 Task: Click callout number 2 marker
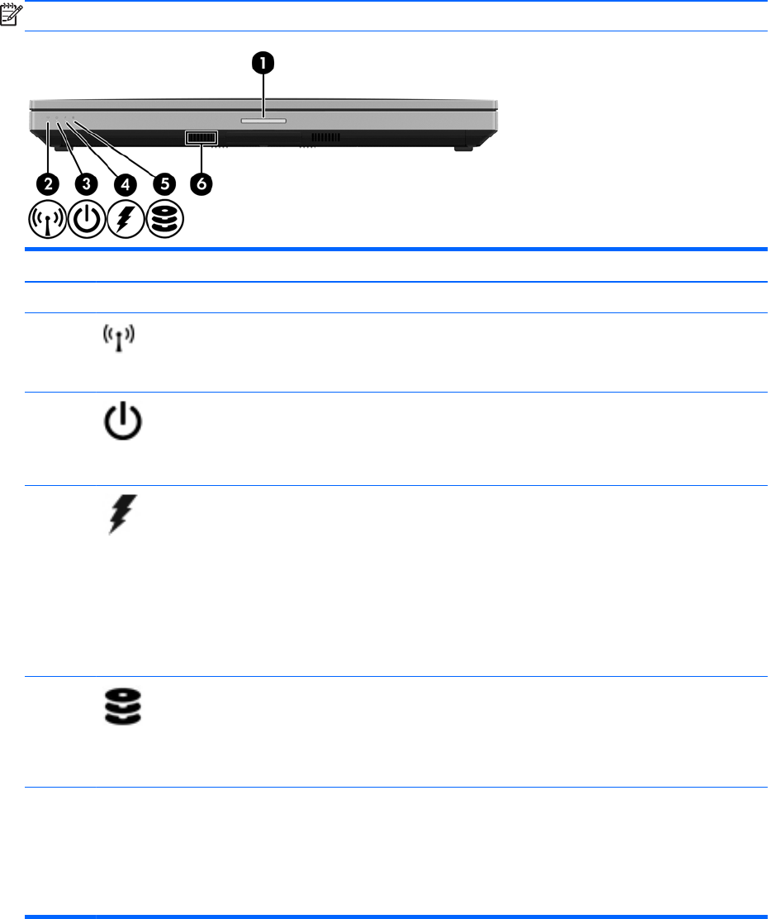pos(47,184)
